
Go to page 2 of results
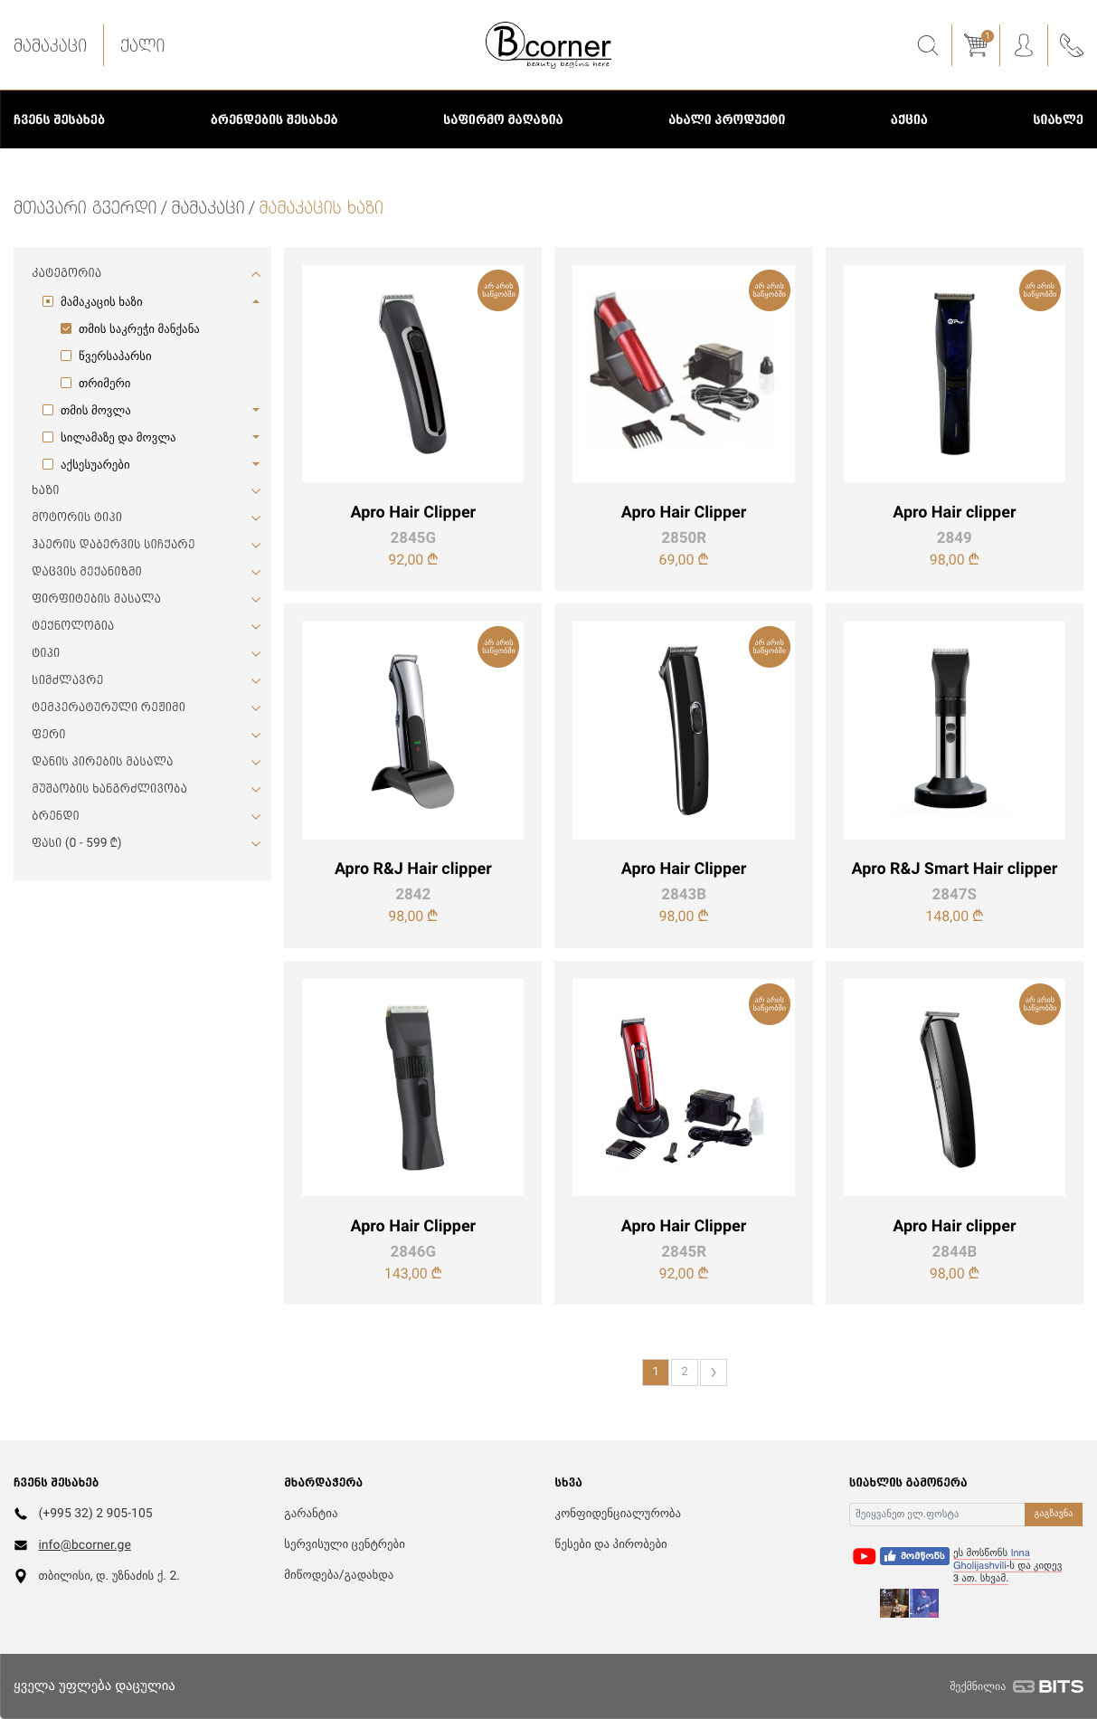tap(685, 1372)
